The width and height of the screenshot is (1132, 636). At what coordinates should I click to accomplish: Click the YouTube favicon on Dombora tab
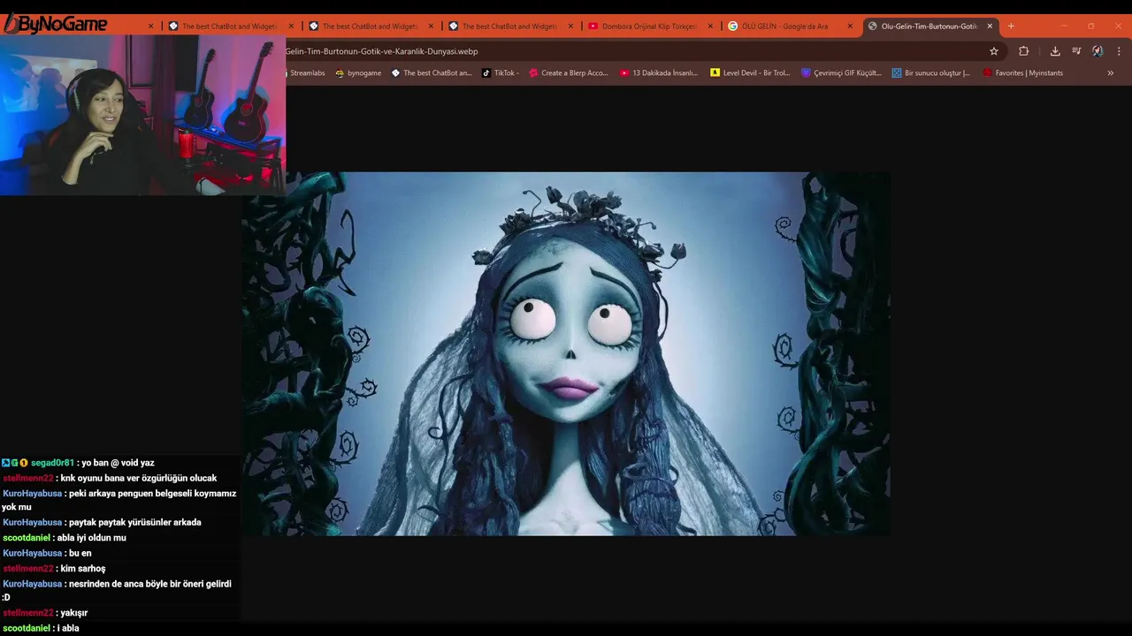[593, 26]
